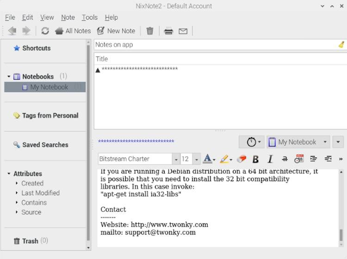Select My Notebook in sidebar
Viewport: 347px width, 259px height.
pos(45,87)
